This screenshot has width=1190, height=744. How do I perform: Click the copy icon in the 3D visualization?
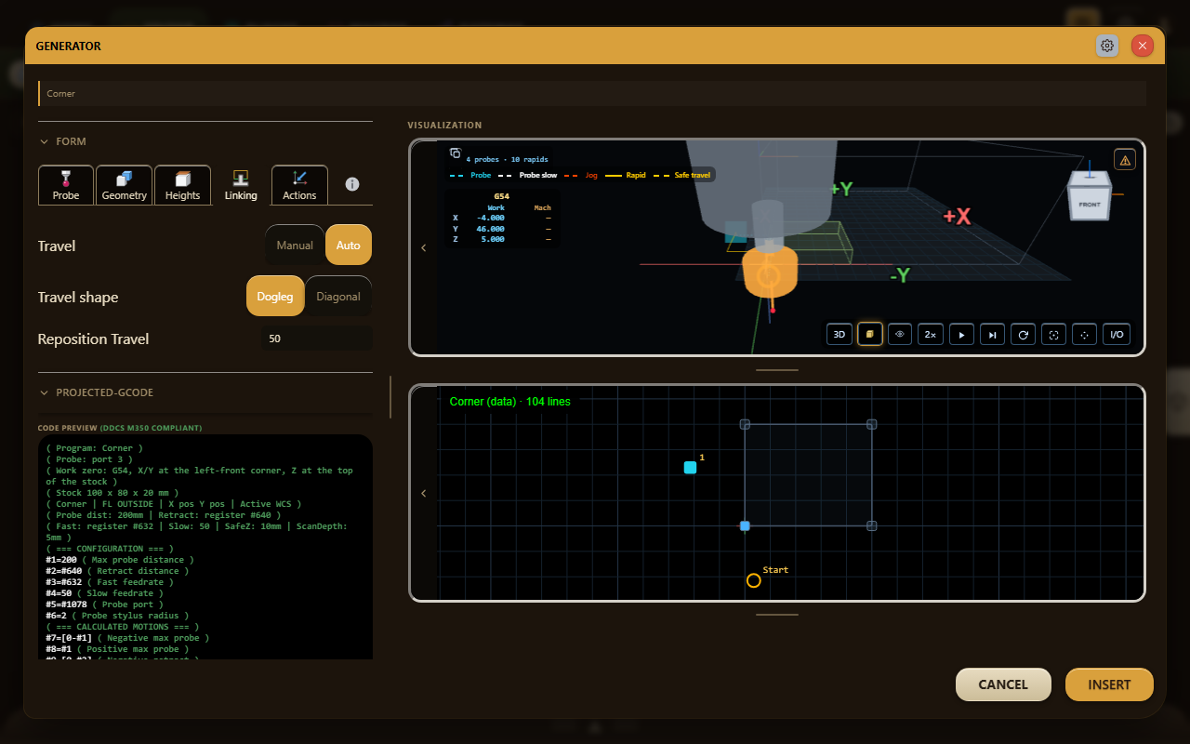[456, 153]
